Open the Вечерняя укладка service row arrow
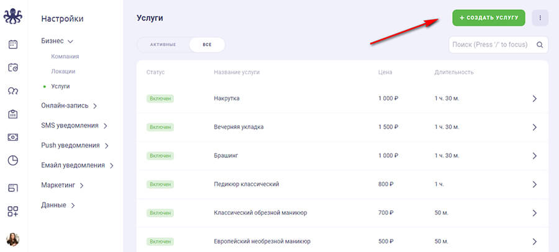 tap(534, 127)
